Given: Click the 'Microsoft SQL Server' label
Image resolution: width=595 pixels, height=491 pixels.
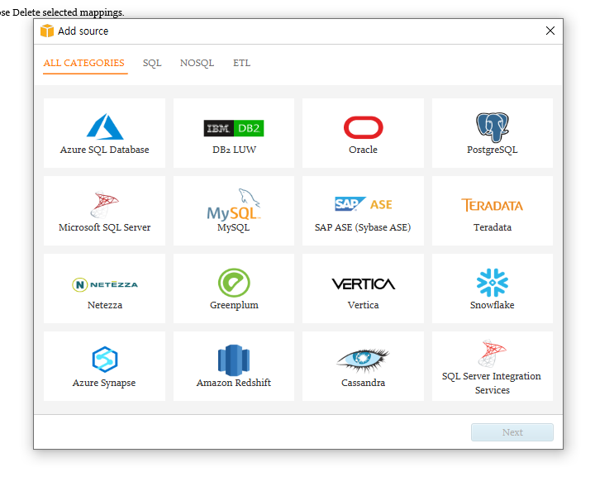Looking at the screenshot, I should [104, 227].
